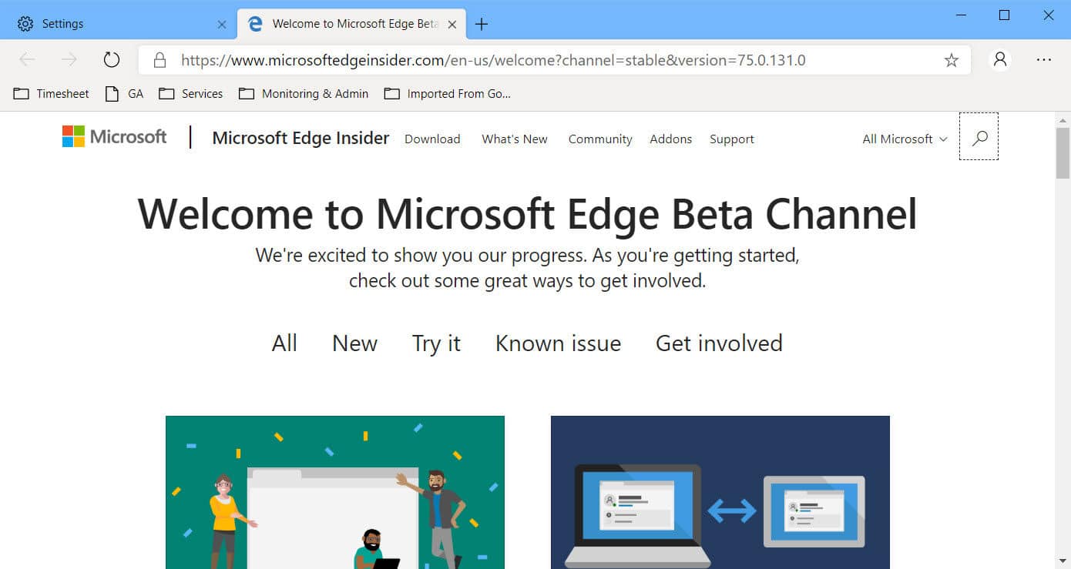Image resolution: width=1071 pixels, height=569 pixels.
Task: Select the Known issue filter
Action: point(558,343)
